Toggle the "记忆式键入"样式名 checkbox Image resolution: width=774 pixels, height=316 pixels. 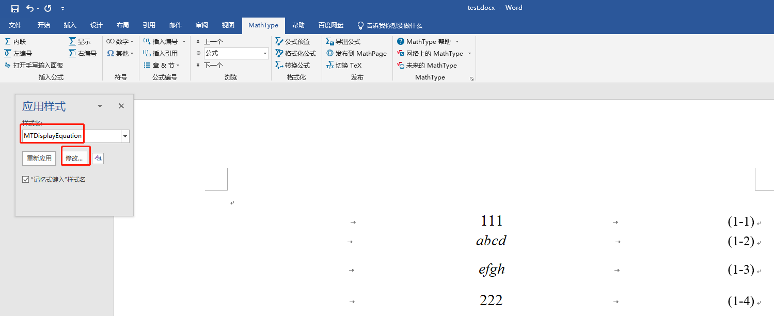click(x=25, y=180)
